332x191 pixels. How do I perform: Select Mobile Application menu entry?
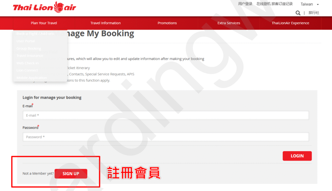(32, 78)
